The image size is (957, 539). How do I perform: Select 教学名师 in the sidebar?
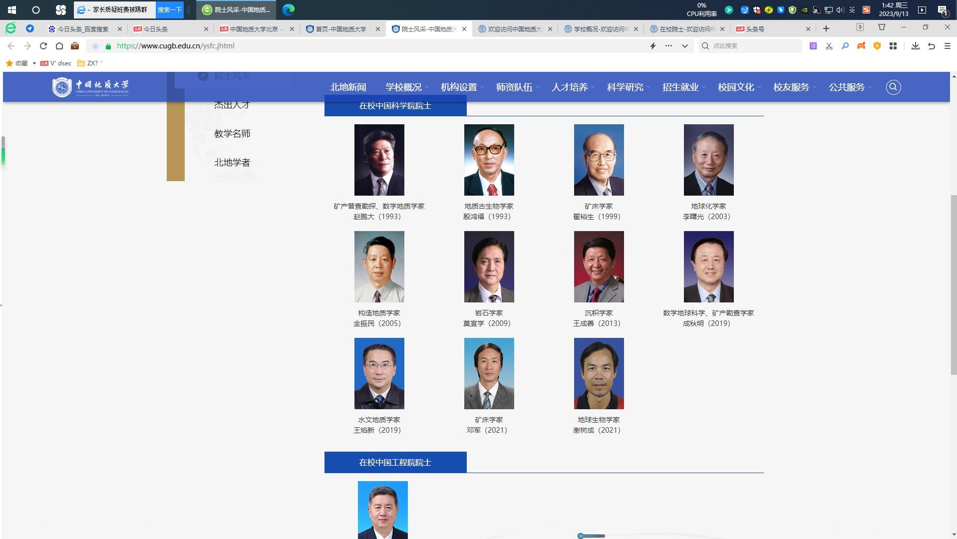coord(232,134)
